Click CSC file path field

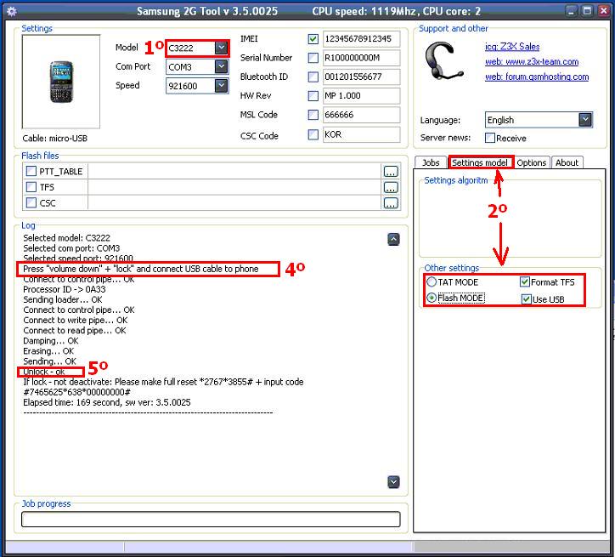(234, 203)
